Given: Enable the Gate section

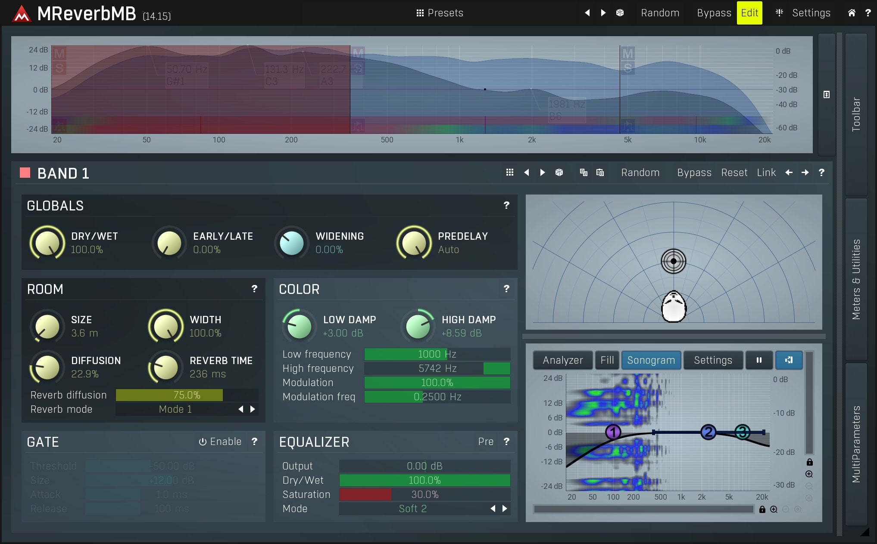Looking at the screenshot, I should coord(220,442).
